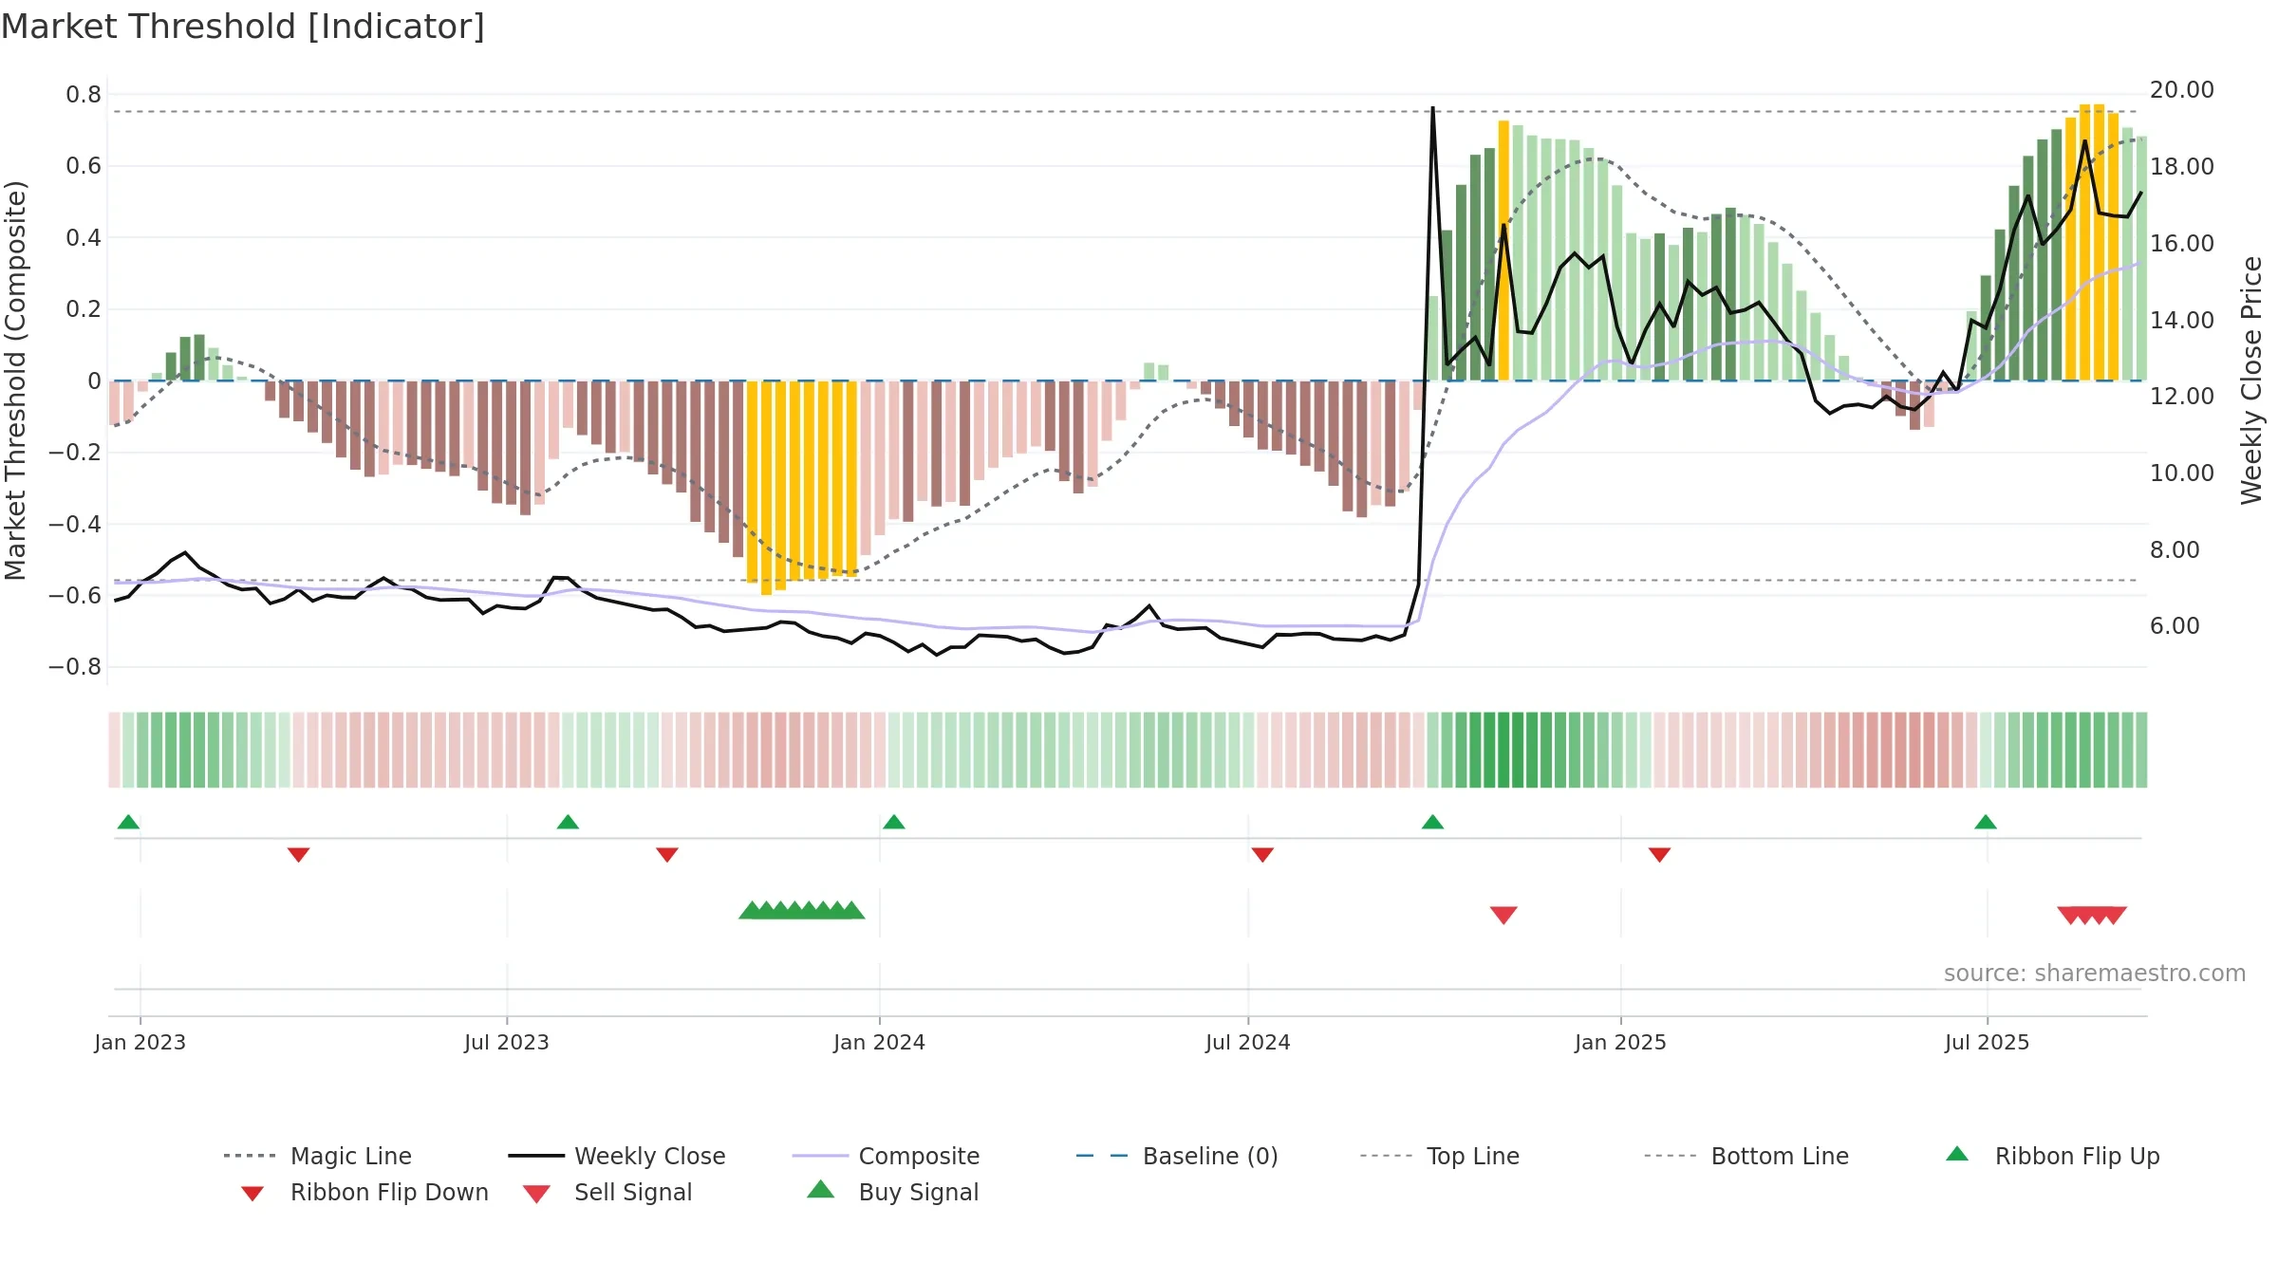Click the 14.00 price axis label
Viewport: 2278px width, 1281px height.
click(2182, 321)
